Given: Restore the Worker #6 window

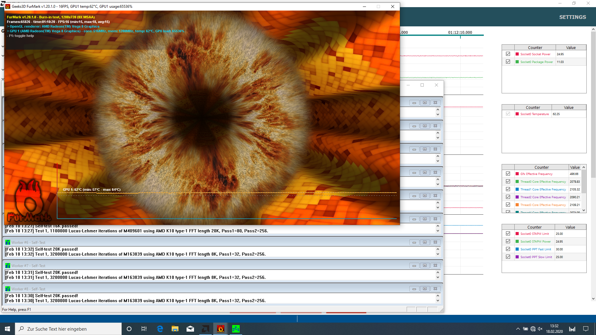Looking at the screenshot, I should click(x=425, y=242).
